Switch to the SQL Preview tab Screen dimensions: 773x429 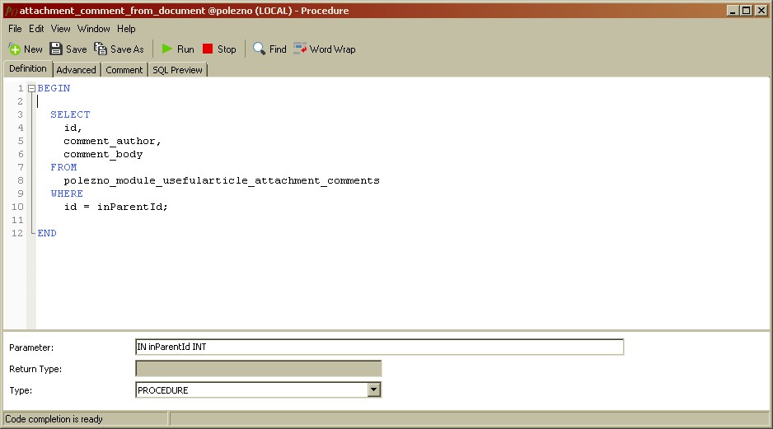tap(177, 70)
